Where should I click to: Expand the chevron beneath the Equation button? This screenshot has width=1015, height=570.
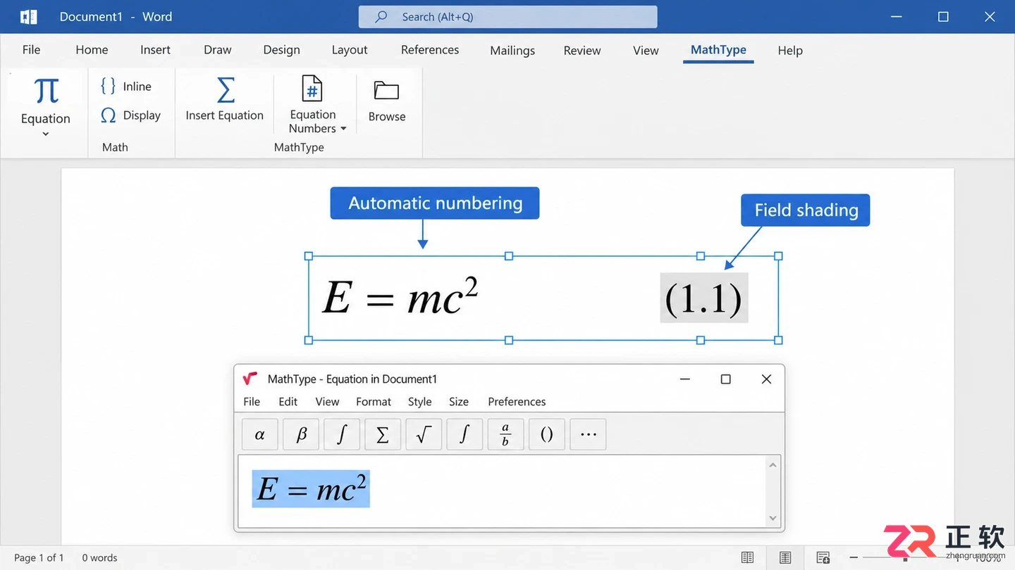(x=46, y=134)
